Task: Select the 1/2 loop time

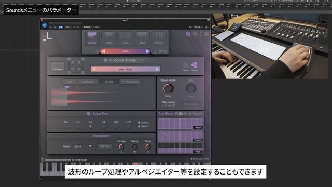Action: [78, 126]
